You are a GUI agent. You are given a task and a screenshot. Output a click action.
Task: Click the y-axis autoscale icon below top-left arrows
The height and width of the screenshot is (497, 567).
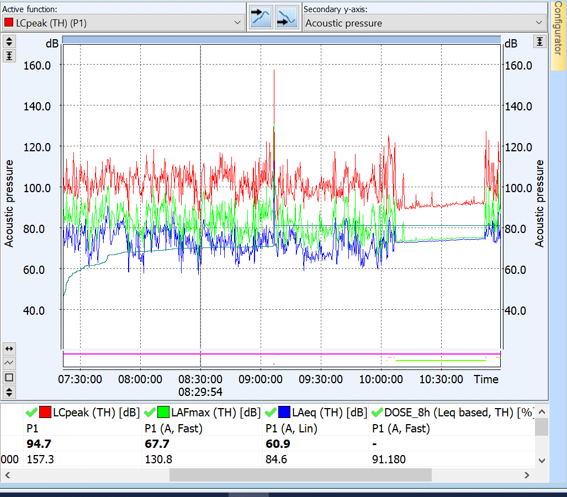pos(9,56)
